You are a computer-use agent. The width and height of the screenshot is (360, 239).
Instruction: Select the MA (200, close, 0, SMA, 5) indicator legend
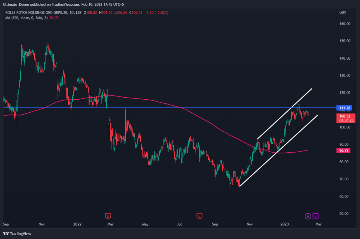(26, 18)
